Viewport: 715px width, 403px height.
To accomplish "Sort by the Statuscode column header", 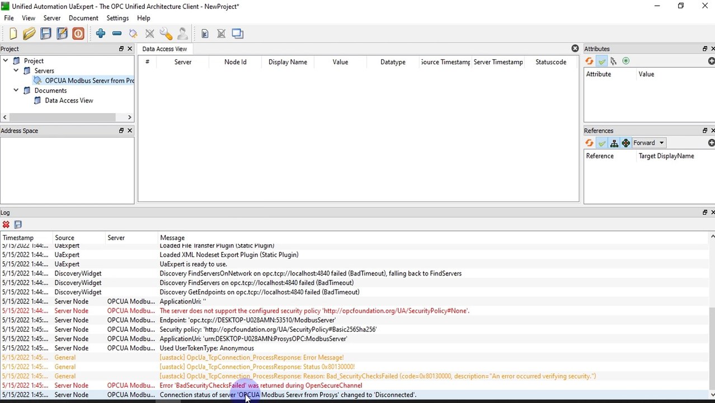I will pos(551,62).
